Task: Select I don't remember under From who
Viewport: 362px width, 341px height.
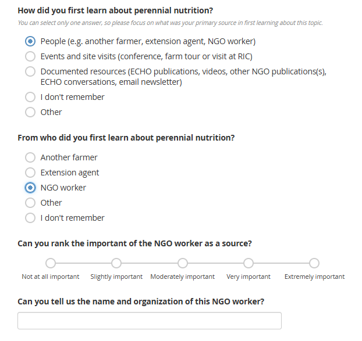Action: [30, 218]
